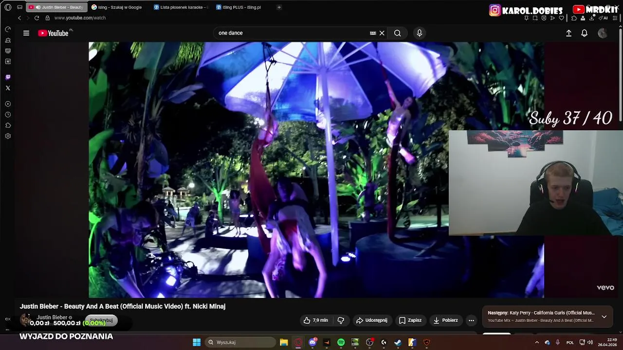This screenshot has width=623, height=350.
Task: Open the YouTube guide hamburger menu
Action: coord(26,33)
